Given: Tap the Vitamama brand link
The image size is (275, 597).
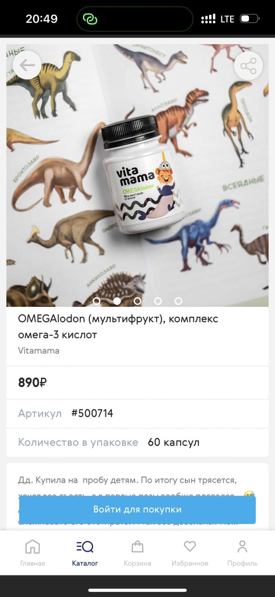Looking at the screenshot, I should [38, 351].
